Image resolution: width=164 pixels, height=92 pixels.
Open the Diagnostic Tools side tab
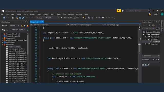coord(162,26)
